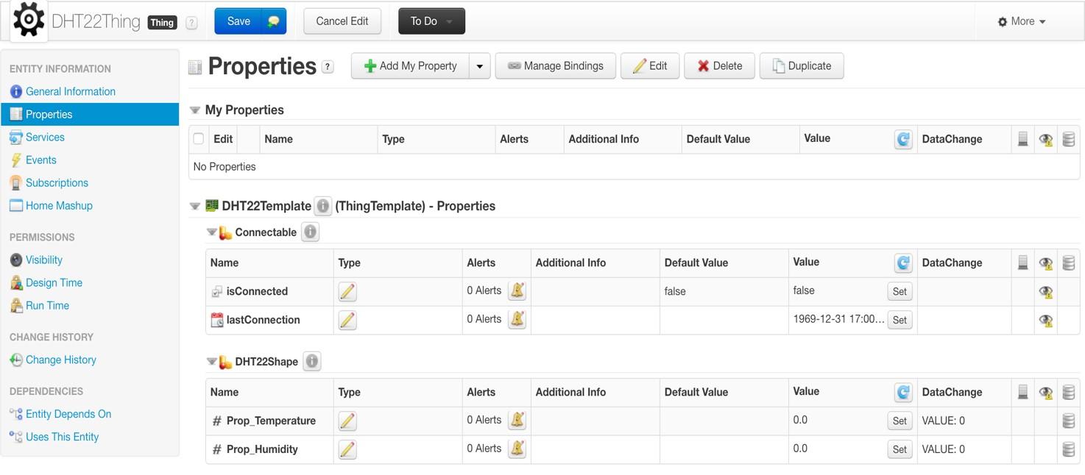Open the To Do dropdown

click(431, 21)
